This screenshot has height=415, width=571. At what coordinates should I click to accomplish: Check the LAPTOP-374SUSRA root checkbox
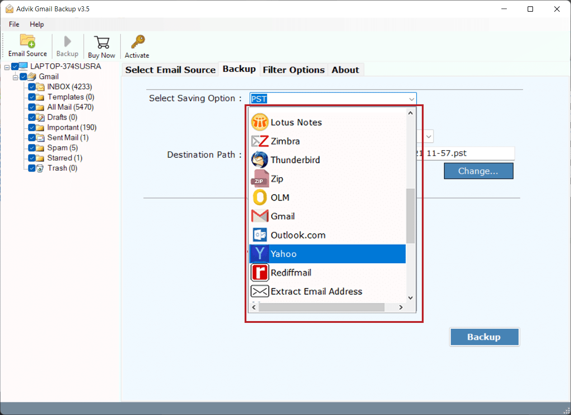[x=15, y=66]
